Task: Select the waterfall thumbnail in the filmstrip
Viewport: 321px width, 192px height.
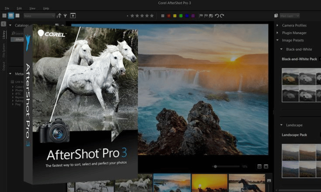Action: [172, 183]
